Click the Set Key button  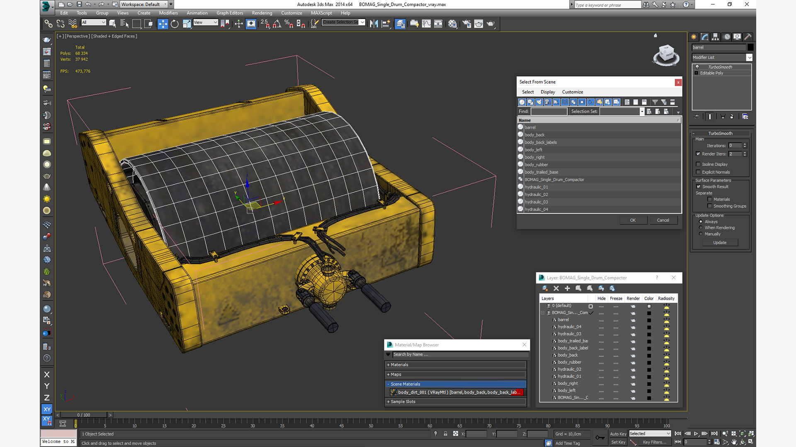[x=618, y=442]
